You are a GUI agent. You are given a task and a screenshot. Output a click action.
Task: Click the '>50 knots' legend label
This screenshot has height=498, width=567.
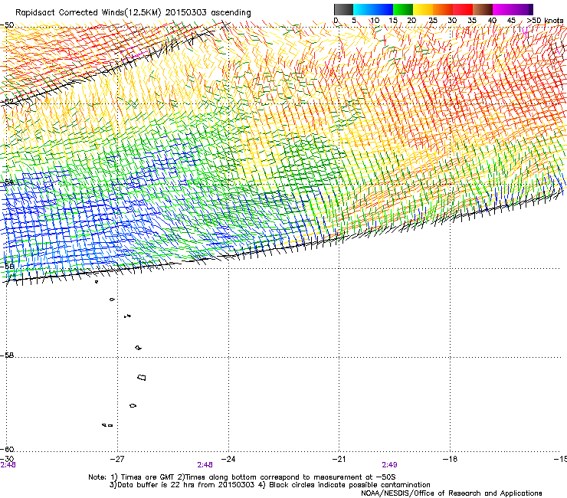545,21
